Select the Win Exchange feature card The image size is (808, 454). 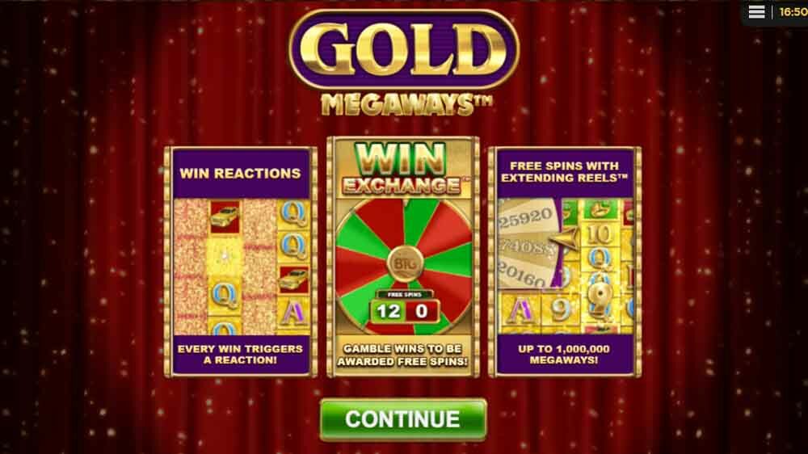tap(403, 257)
